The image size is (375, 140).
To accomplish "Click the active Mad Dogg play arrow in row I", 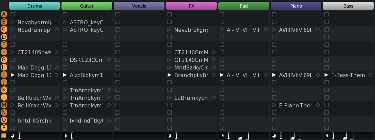I will click(13, 75).
